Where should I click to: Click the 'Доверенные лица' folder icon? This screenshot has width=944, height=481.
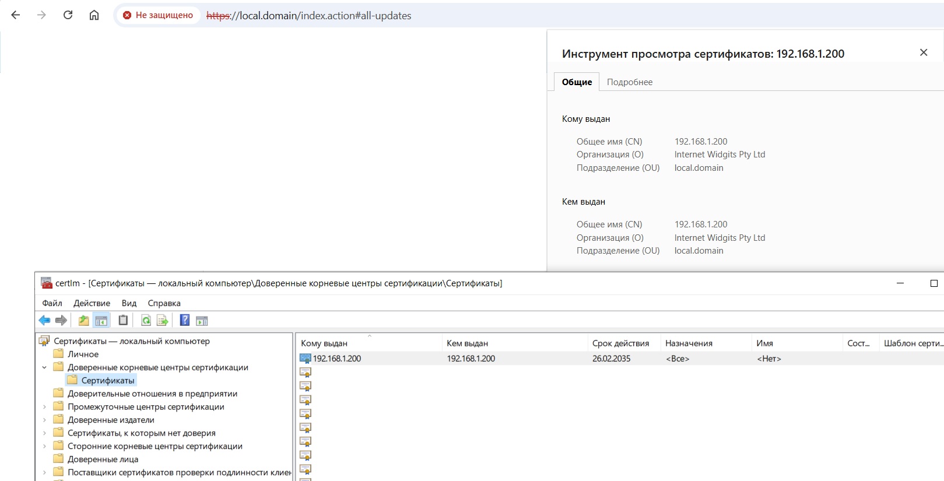point(58,459)
